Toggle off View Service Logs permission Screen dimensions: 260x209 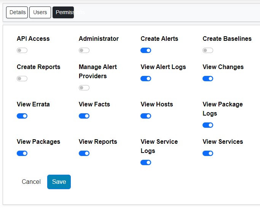(x=146, y=162)
